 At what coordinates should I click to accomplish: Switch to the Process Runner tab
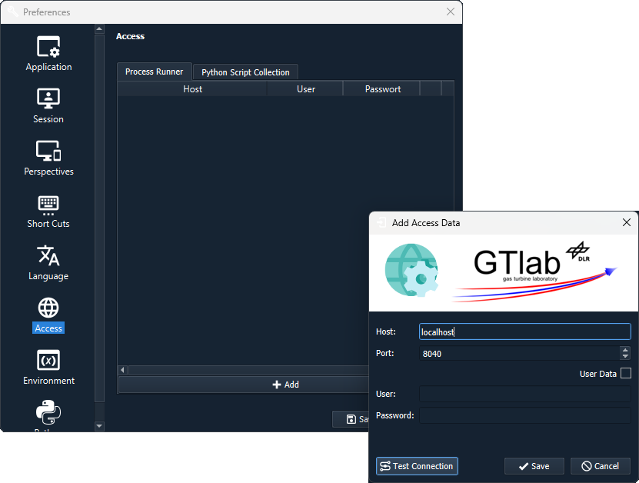coord(154,72)
